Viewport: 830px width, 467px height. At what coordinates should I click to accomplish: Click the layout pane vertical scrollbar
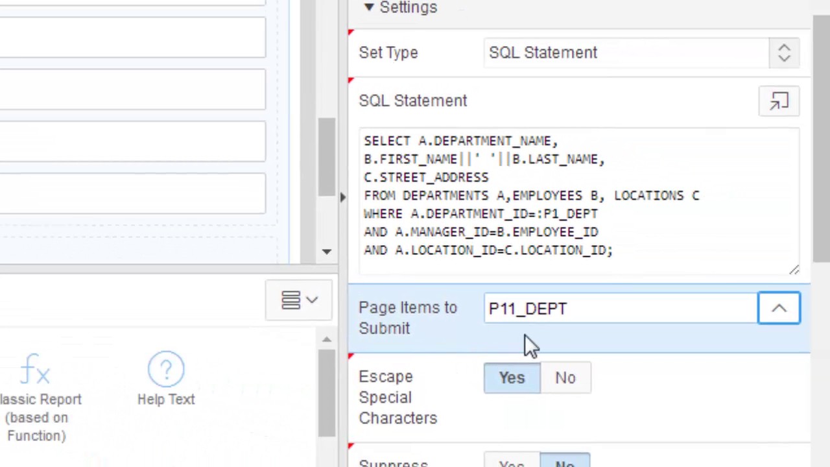pyautogui.click(x=326, y=156)
